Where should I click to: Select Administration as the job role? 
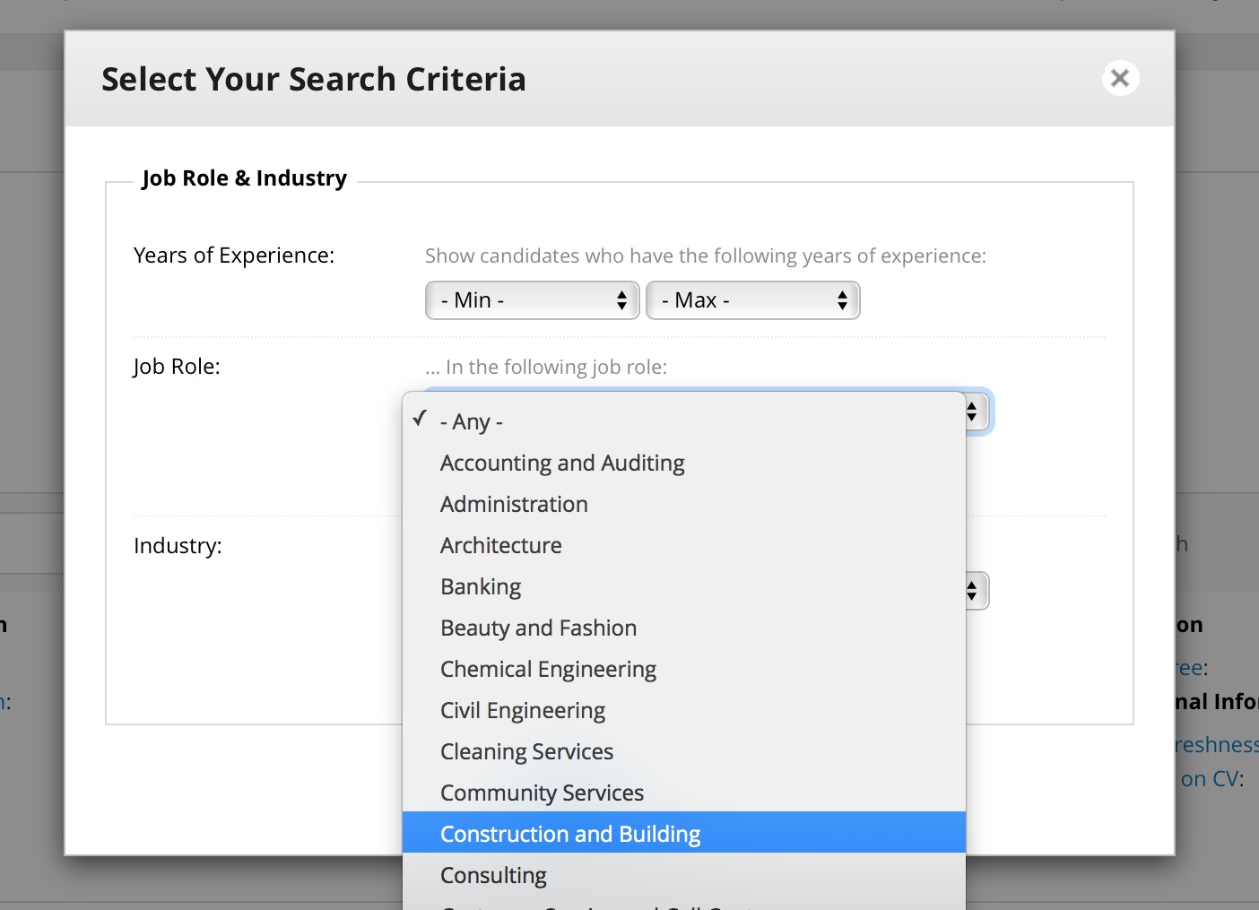click(x=513, y=504)
